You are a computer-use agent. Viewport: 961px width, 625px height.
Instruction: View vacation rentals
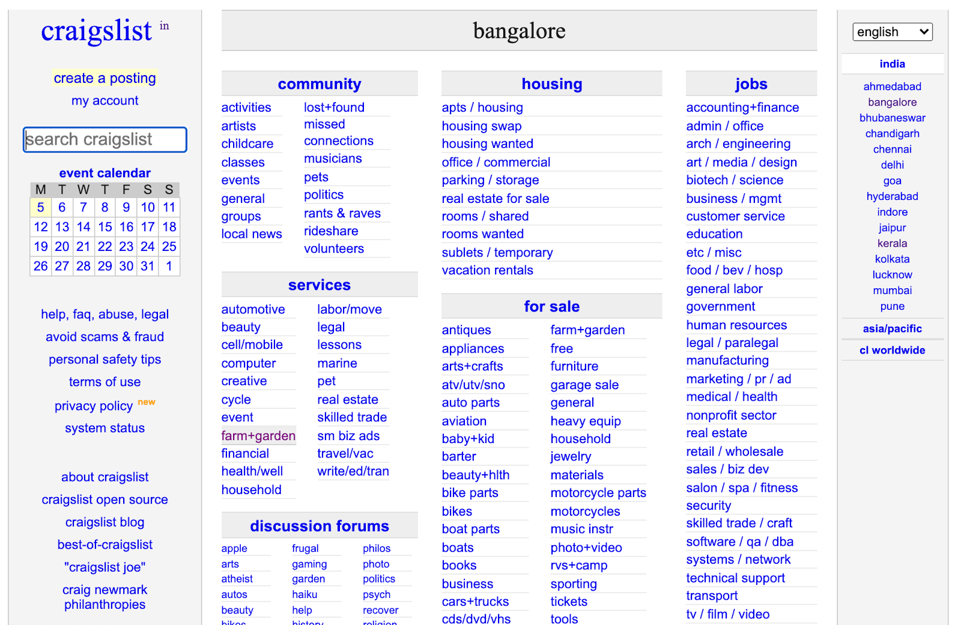click(488, 270)
